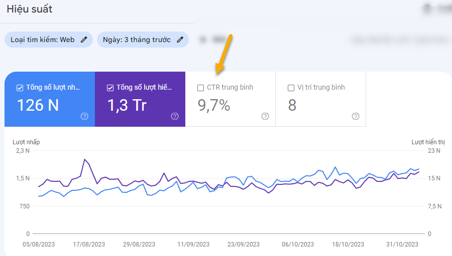
Task: Click the help icon on the CTR trung bình card
Action: coord(265,116)
